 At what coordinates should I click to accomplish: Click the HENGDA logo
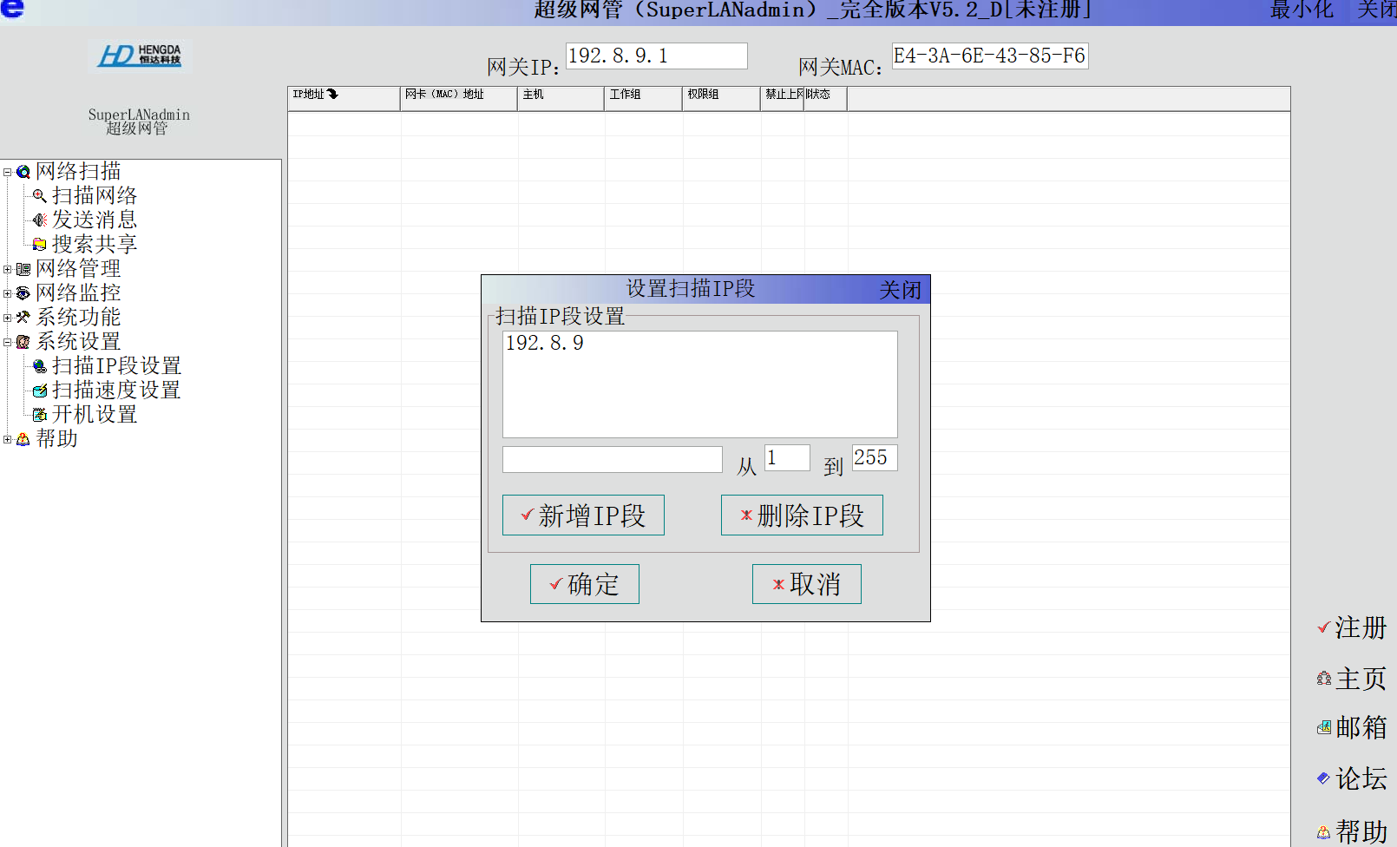tap(140, 56)
